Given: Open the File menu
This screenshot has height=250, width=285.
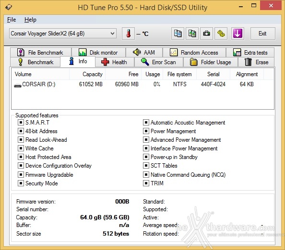Looking at the screenshot, I should pos(12,20).
